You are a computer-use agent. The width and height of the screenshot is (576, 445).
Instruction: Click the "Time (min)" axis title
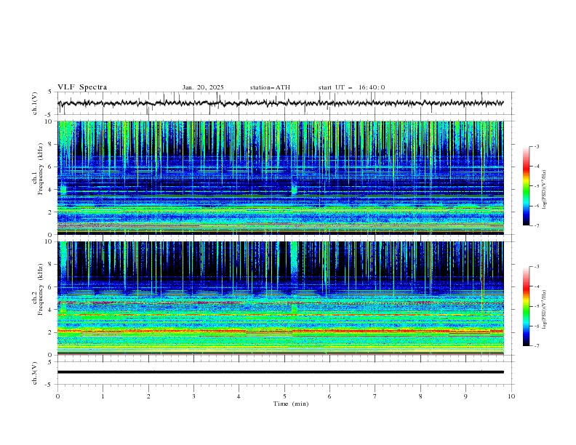291,404
